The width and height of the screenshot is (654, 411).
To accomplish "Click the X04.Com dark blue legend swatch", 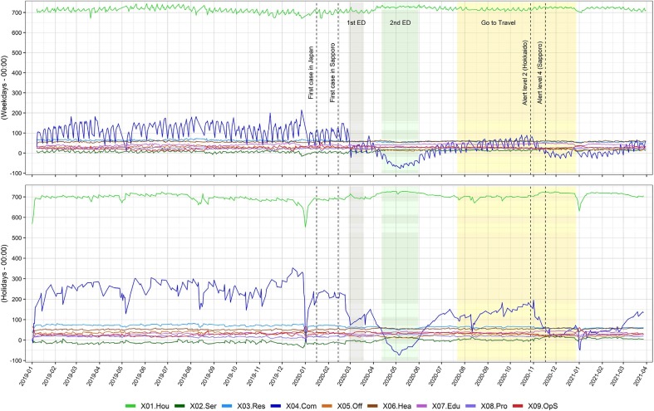I will [x=276, y=406].
